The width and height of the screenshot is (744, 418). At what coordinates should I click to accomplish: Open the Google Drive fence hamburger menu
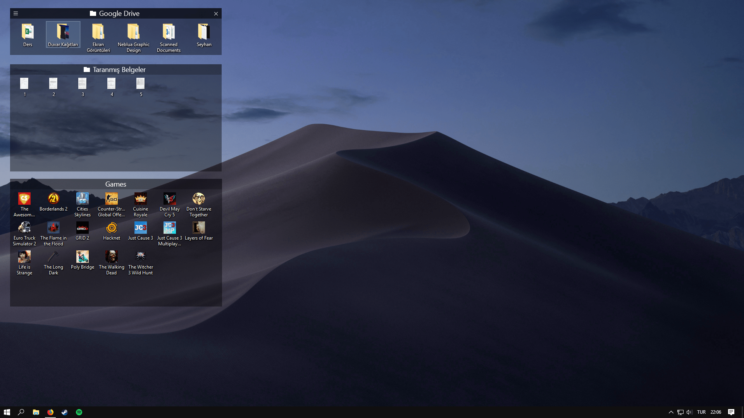16,14
